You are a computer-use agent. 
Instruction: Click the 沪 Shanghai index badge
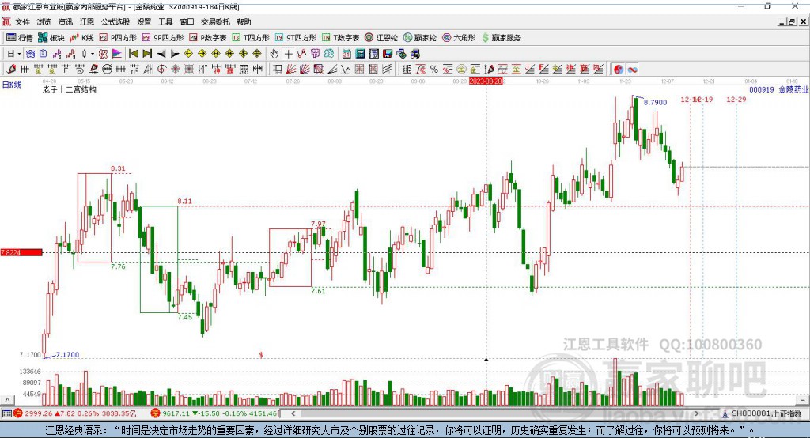(x=18, y=413)
